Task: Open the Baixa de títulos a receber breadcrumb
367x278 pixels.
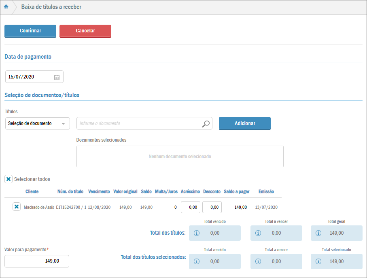Action: [x=51, y=7]
